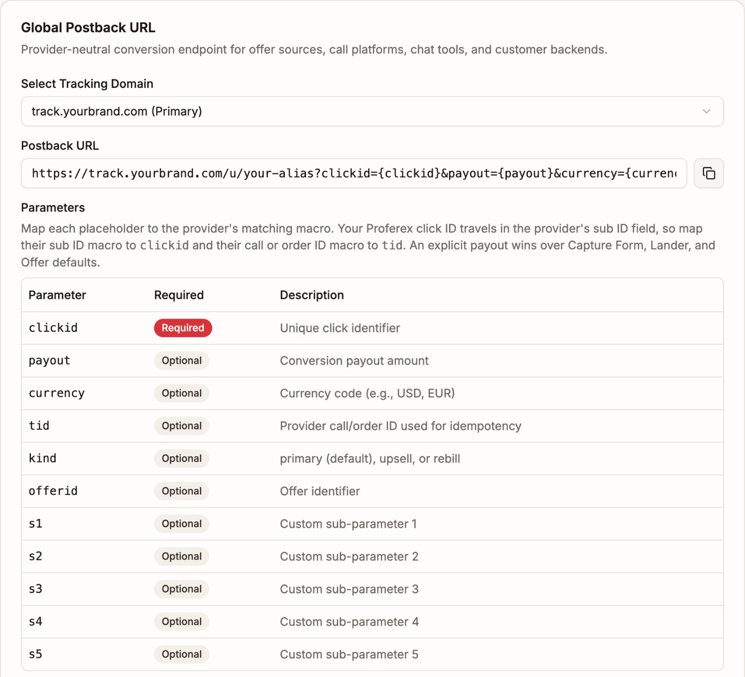Open the Select Tracking Domain dropdown

[372, 111]
